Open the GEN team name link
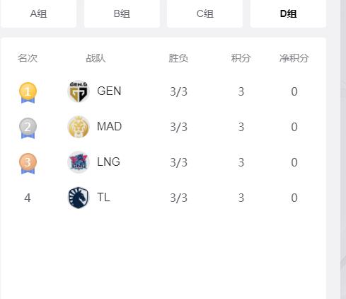The height and width of the screenshot is (299, 346). coord(109,91)
